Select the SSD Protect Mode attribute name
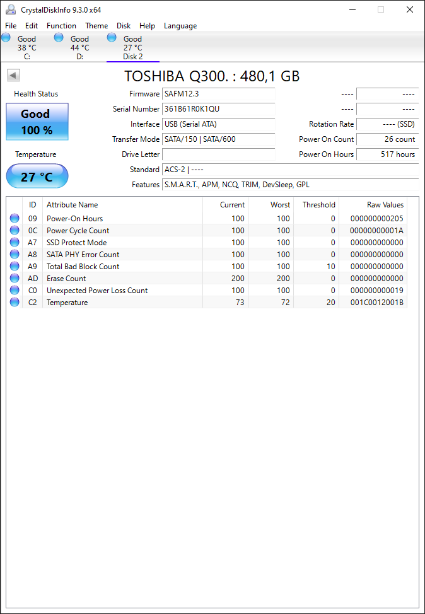The width and height of the screenshot is (425, 614). (77, 243)
